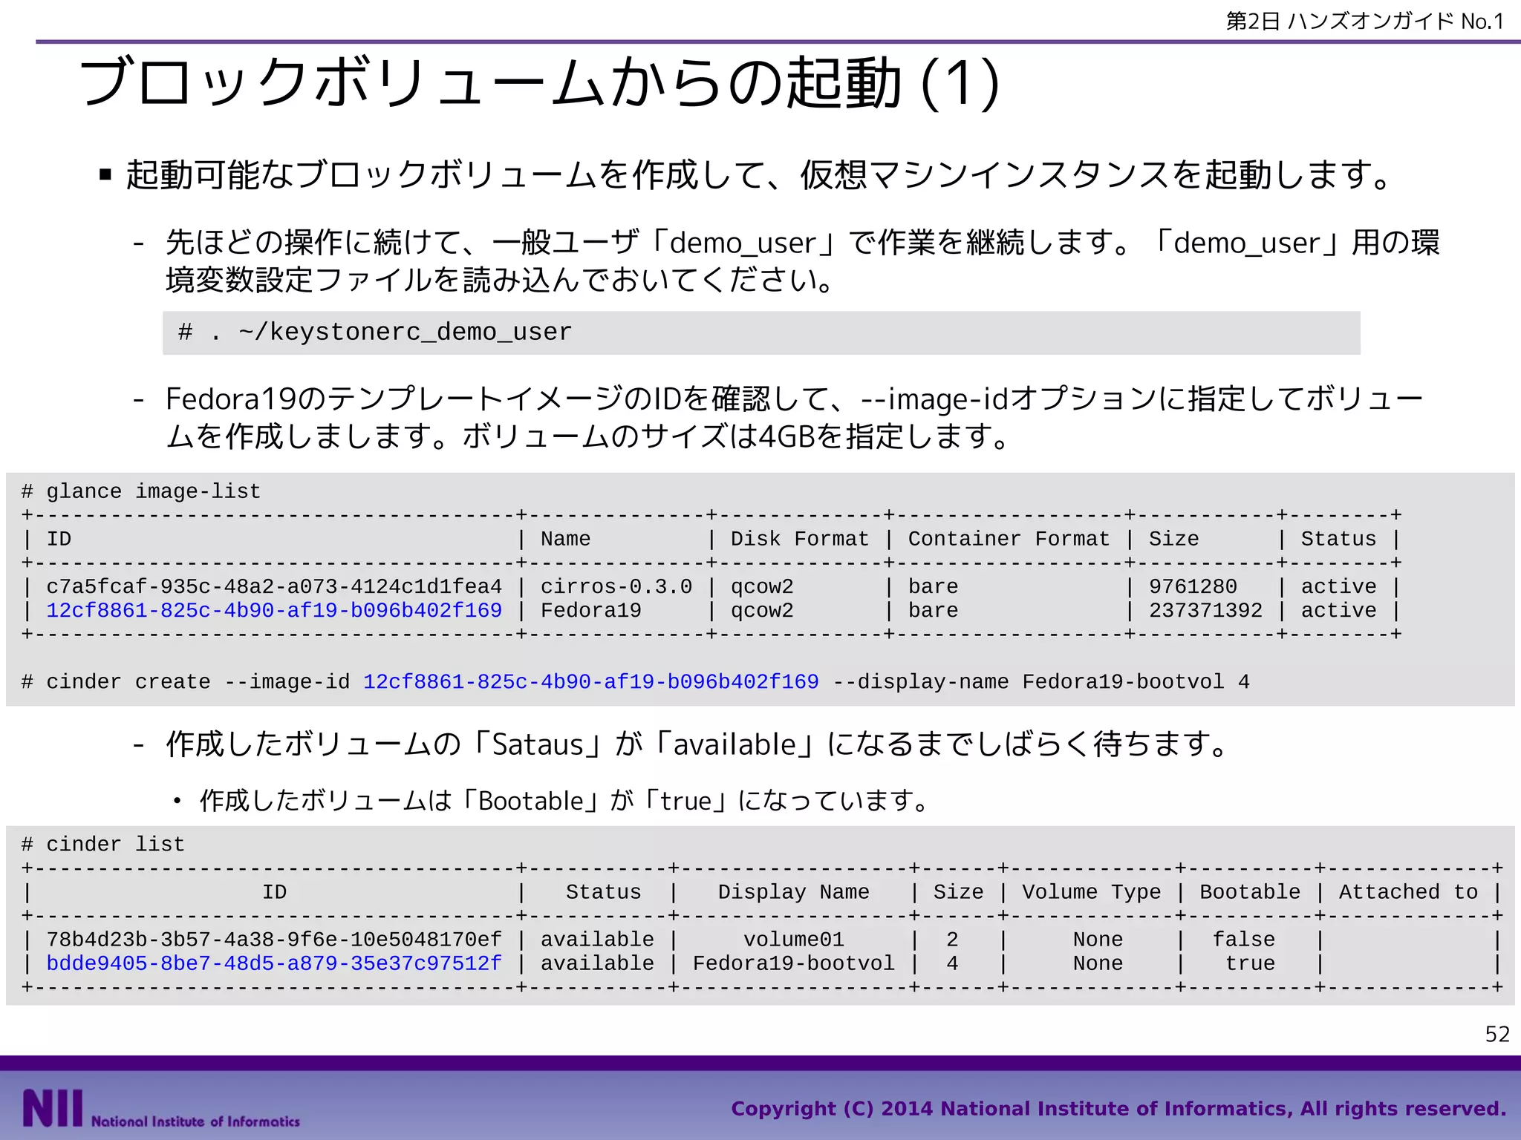1521x1140 pixels.
Task: Click Bootable value 'false'
Action: pos(1243,939)
